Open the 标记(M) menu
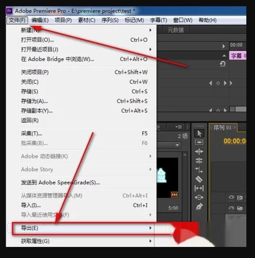This screenshot has height=258, width=255. (x=134, y=20)
